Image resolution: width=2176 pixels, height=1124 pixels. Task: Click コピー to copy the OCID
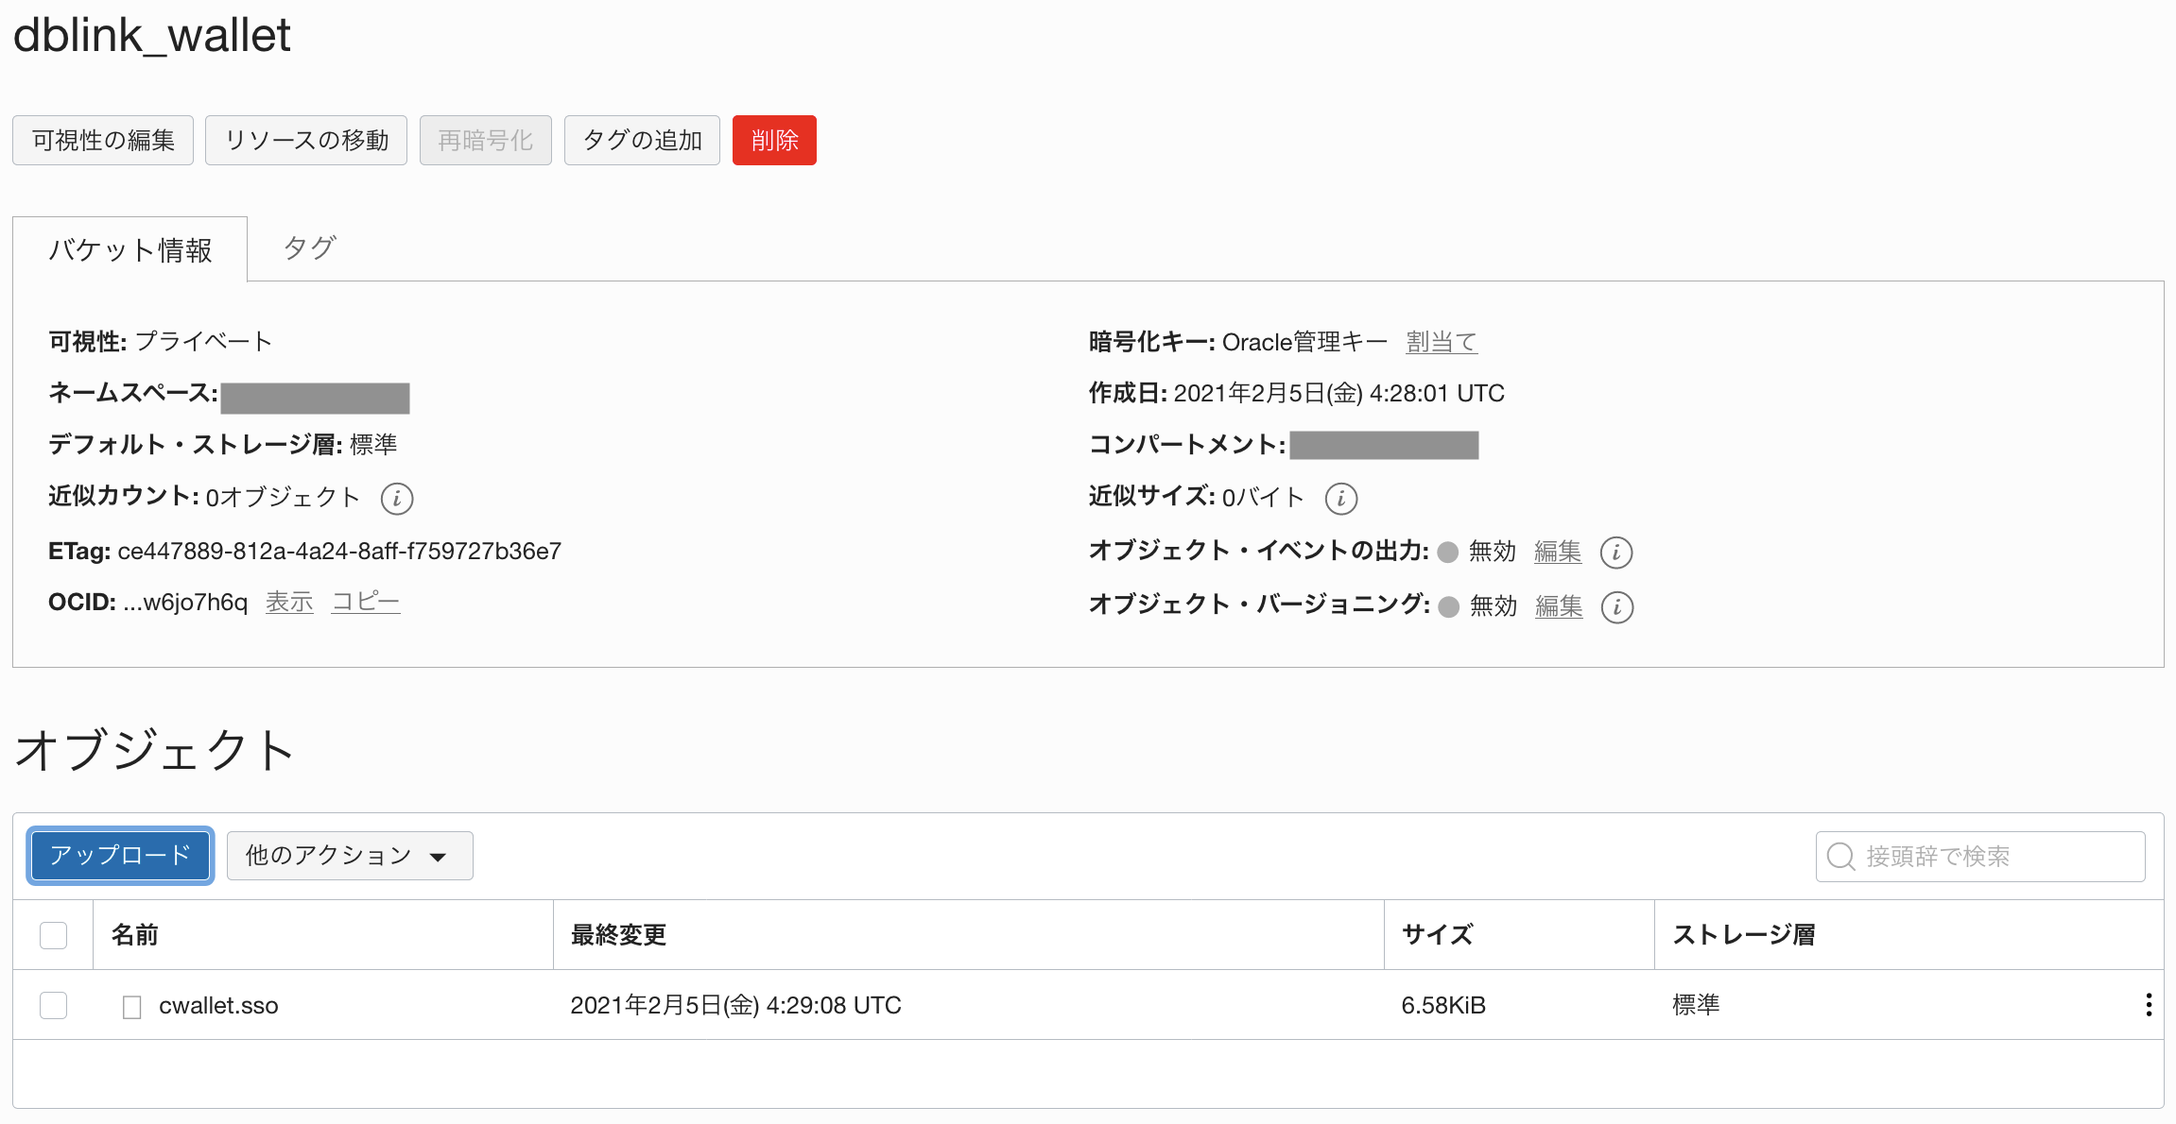(365, 602)
